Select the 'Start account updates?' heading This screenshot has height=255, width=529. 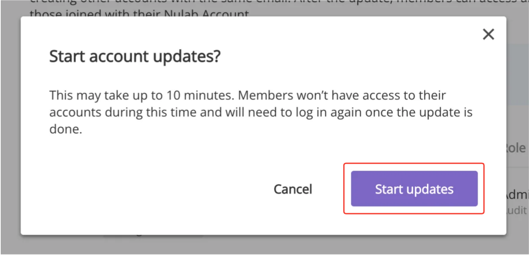134,57
